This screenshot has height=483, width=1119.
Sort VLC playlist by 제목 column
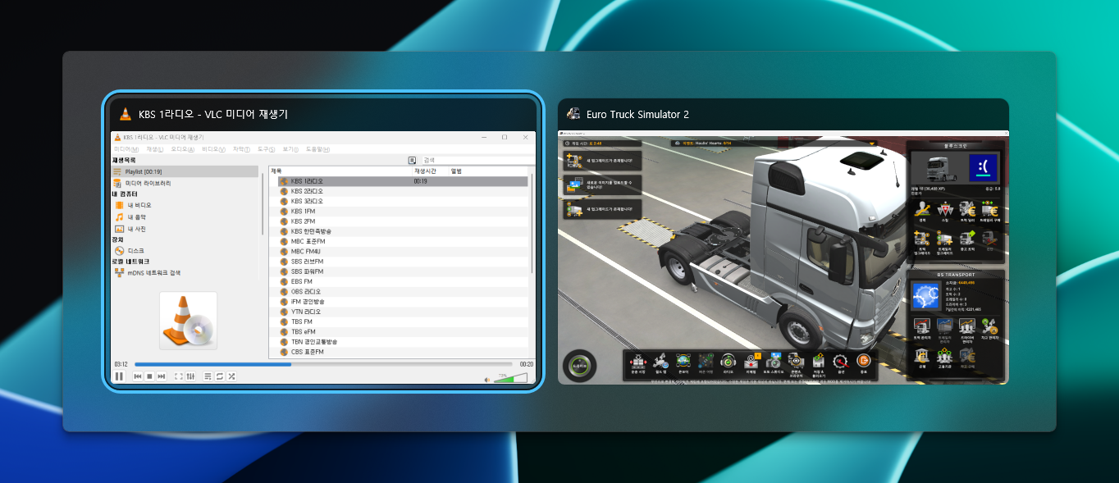(340, 171)
